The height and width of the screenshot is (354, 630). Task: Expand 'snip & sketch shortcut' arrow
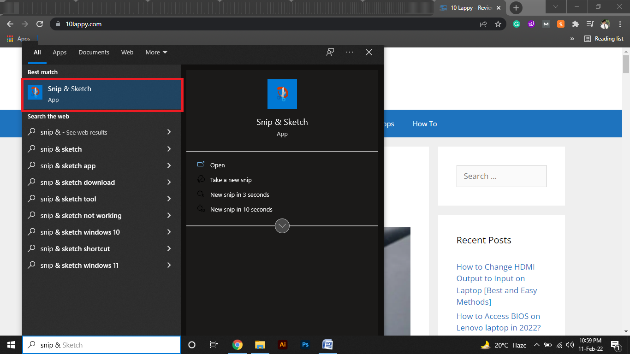(169, 248)
